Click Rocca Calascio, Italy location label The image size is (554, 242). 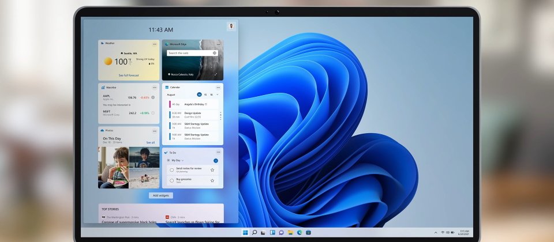[180, 74]
